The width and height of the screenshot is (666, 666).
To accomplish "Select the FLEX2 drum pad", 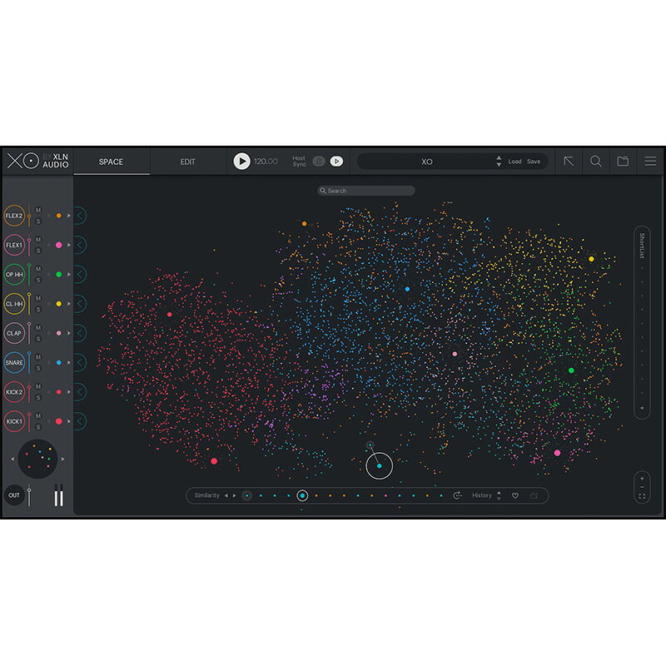I will pos(14,216).
